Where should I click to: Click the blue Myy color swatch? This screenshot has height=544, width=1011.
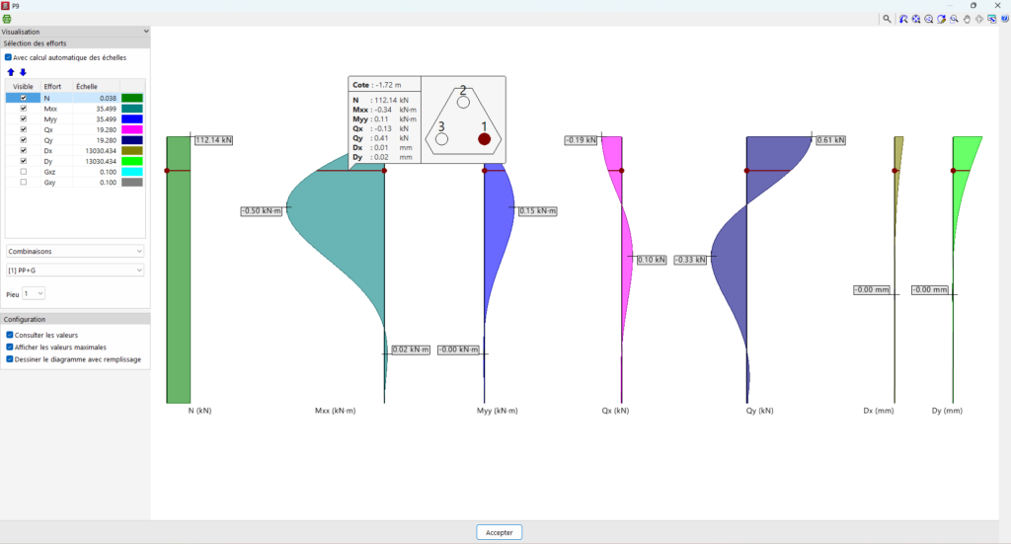coord(132,118)
